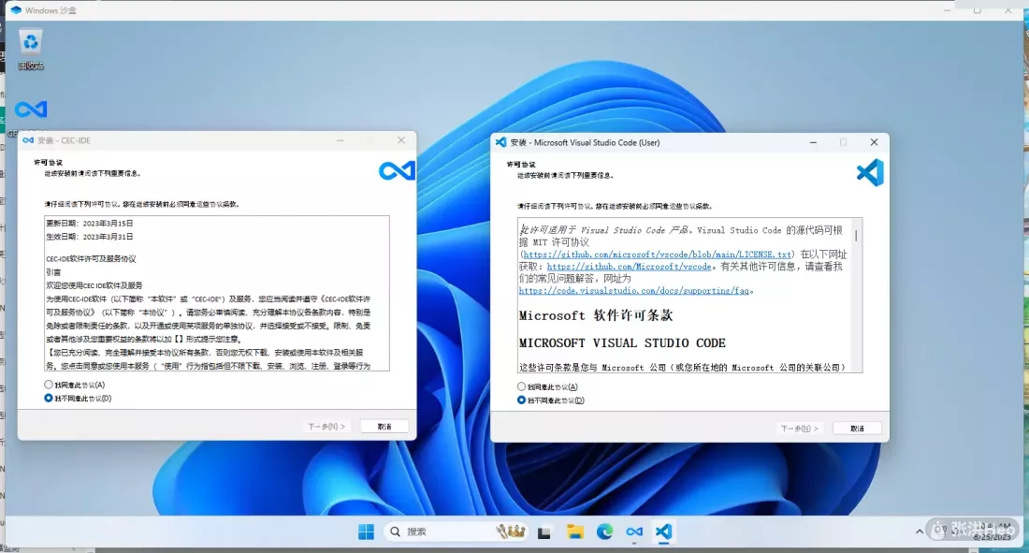Open the vscode LICENSE.txt GitHub link
The width and height of the screenshot is (1029, 553).
click(x=658, y=255)
